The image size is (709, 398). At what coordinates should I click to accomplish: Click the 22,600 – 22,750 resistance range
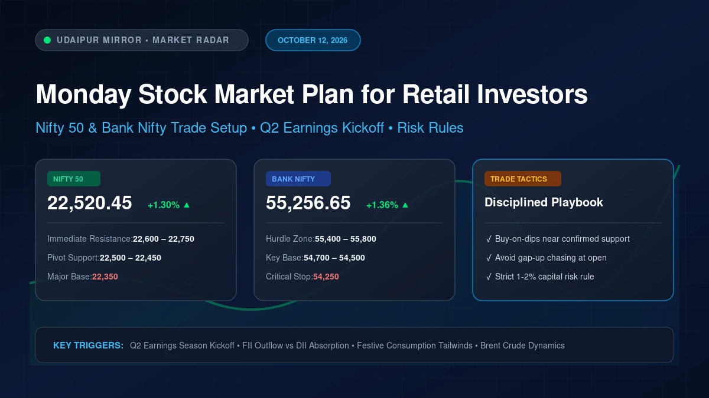164,239
